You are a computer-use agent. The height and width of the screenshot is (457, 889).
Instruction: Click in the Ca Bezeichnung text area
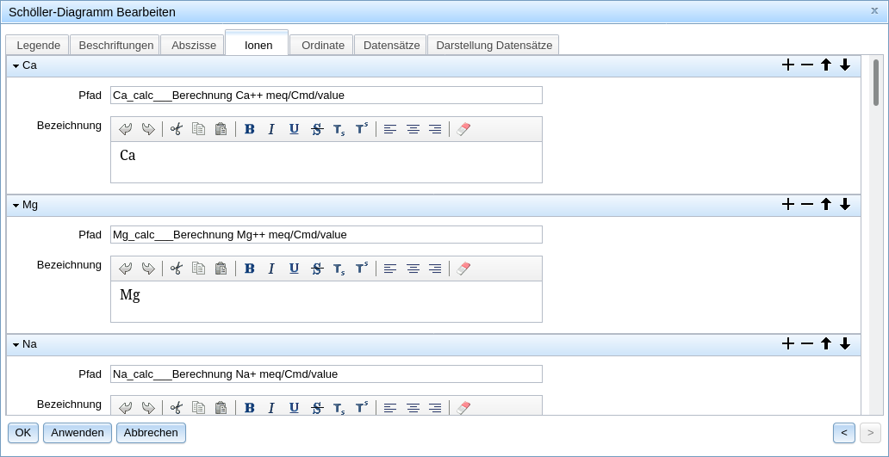click(326, 162)
